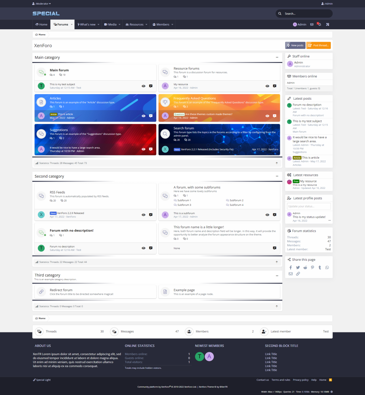This screenshot has width=365, height=395.
Task: Expand the What's new menu arrow
Action: coord(99,24)
